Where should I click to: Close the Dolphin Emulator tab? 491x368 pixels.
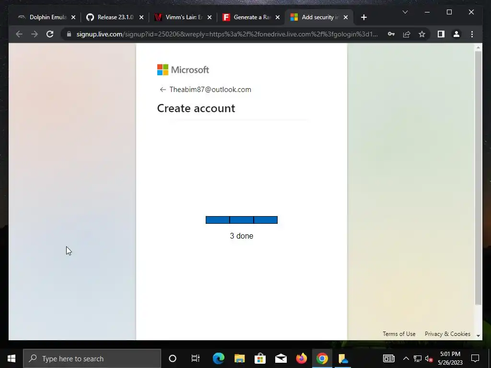(x=73, y=18)
